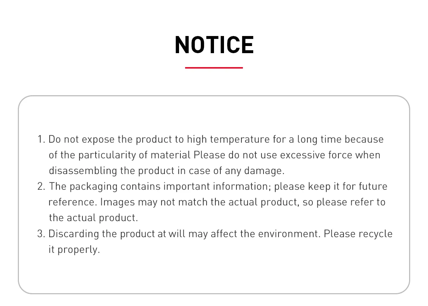Click the word "because" ending first line
This screenshot has width=428, height=306.
coord(364,139)
